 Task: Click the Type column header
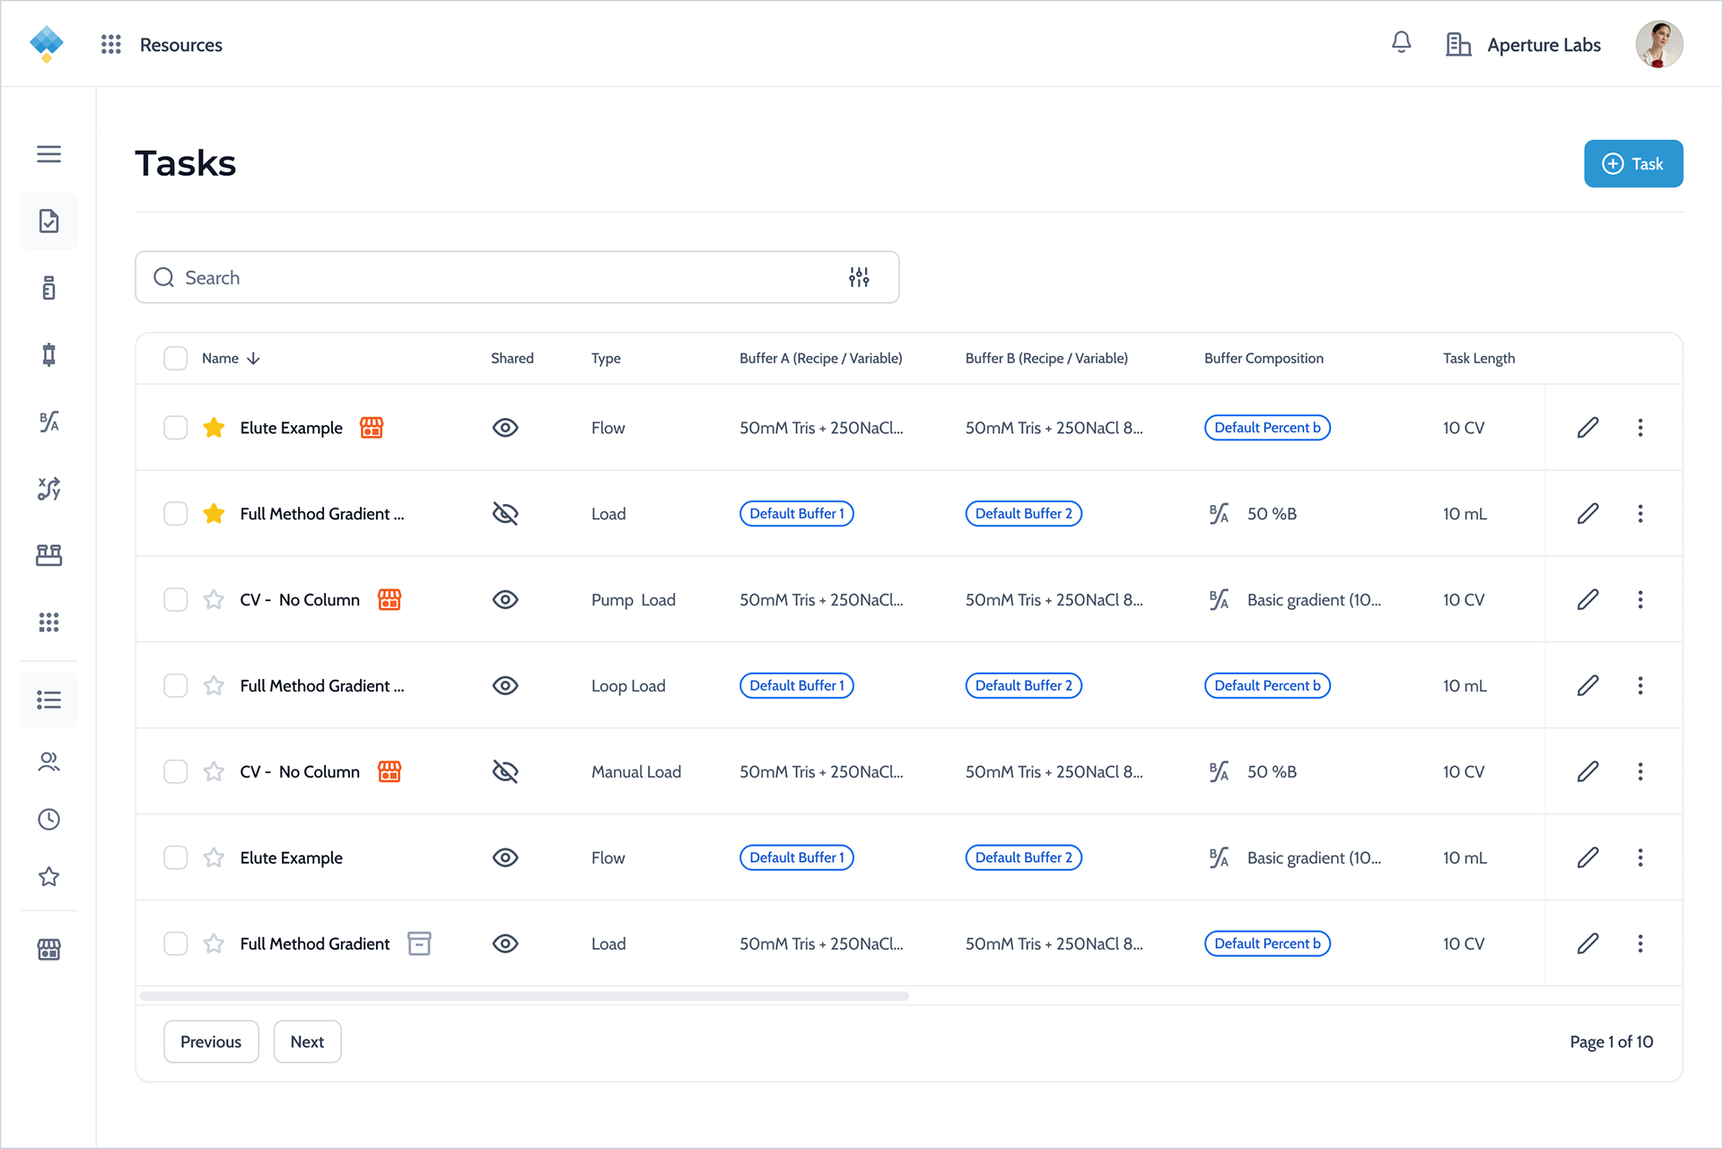point(606,359)
